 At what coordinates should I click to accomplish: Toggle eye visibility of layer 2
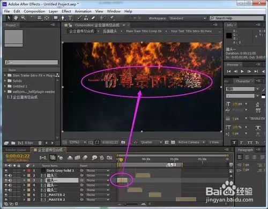[x=6, y=175]
